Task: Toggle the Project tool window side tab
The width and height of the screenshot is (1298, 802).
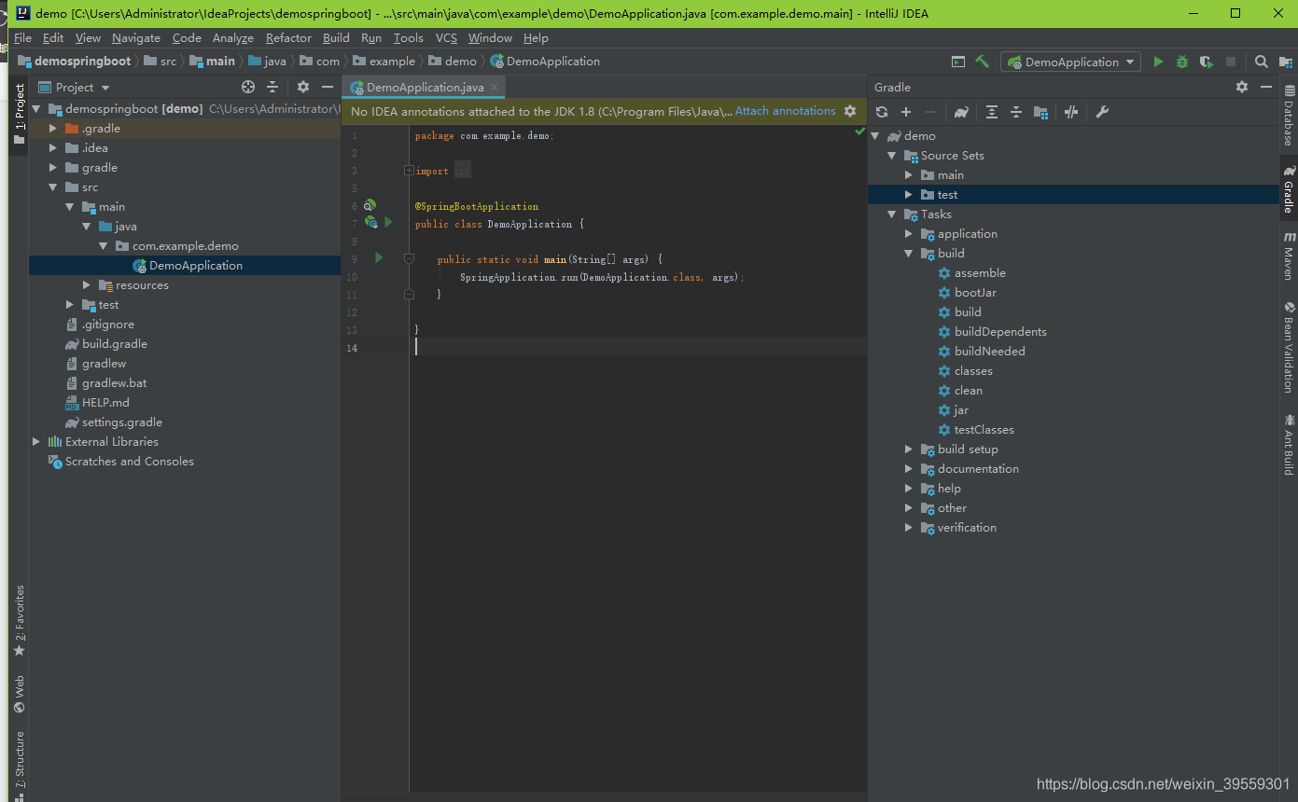Action: point(19,115)
